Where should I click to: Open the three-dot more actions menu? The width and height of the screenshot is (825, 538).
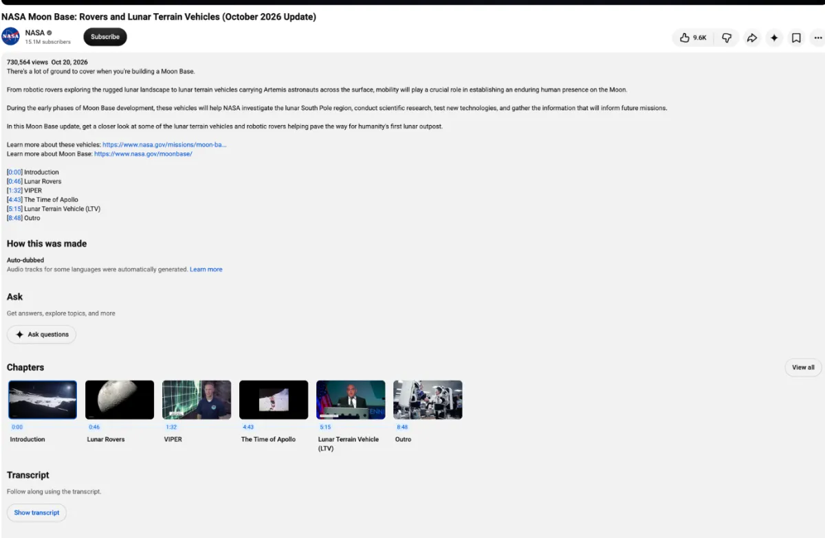pyautogui.click(x=817, y=38)
